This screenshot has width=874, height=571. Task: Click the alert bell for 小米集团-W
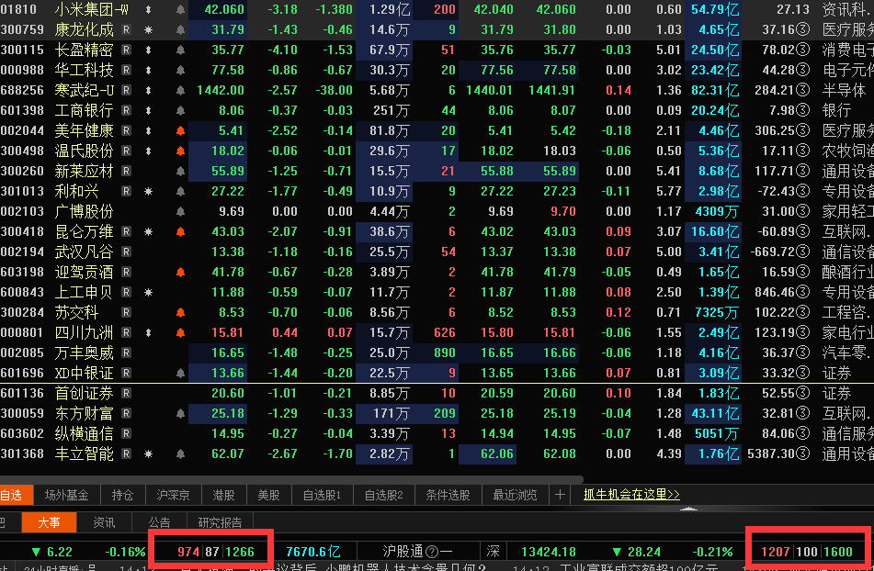(181, 9)
